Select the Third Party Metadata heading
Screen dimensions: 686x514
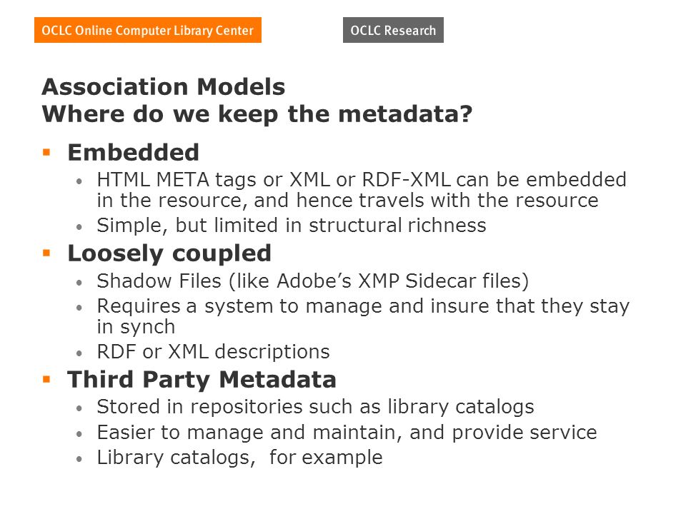tap(202, 380)
